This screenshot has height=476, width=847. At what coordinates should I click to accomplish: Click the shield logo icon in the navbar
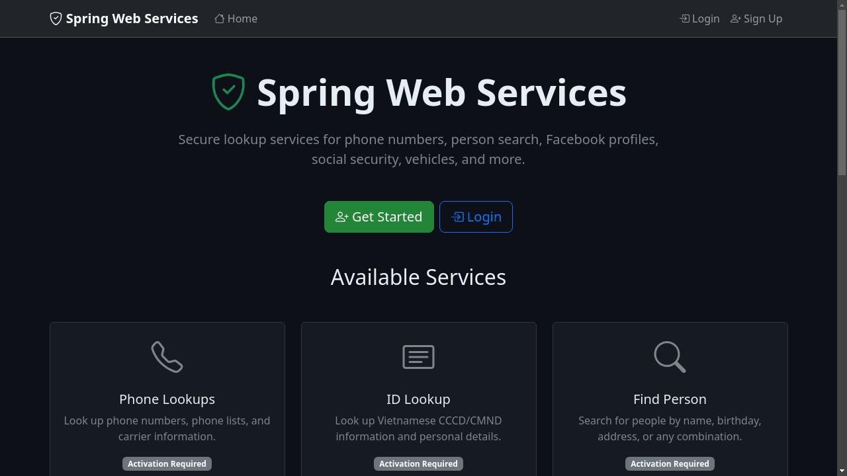point(56,19)
